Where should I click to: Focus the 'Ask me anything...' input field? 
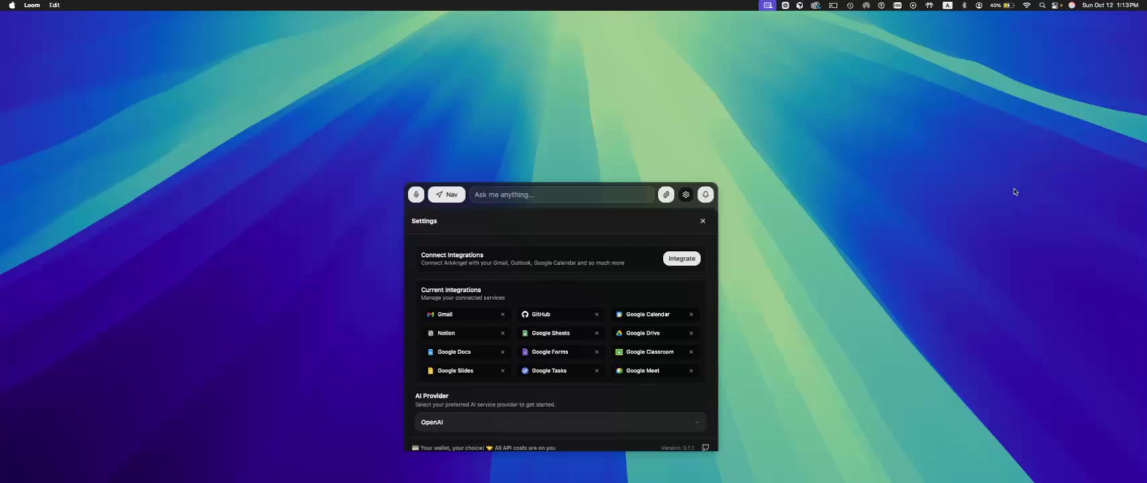[x=561, y=195]
